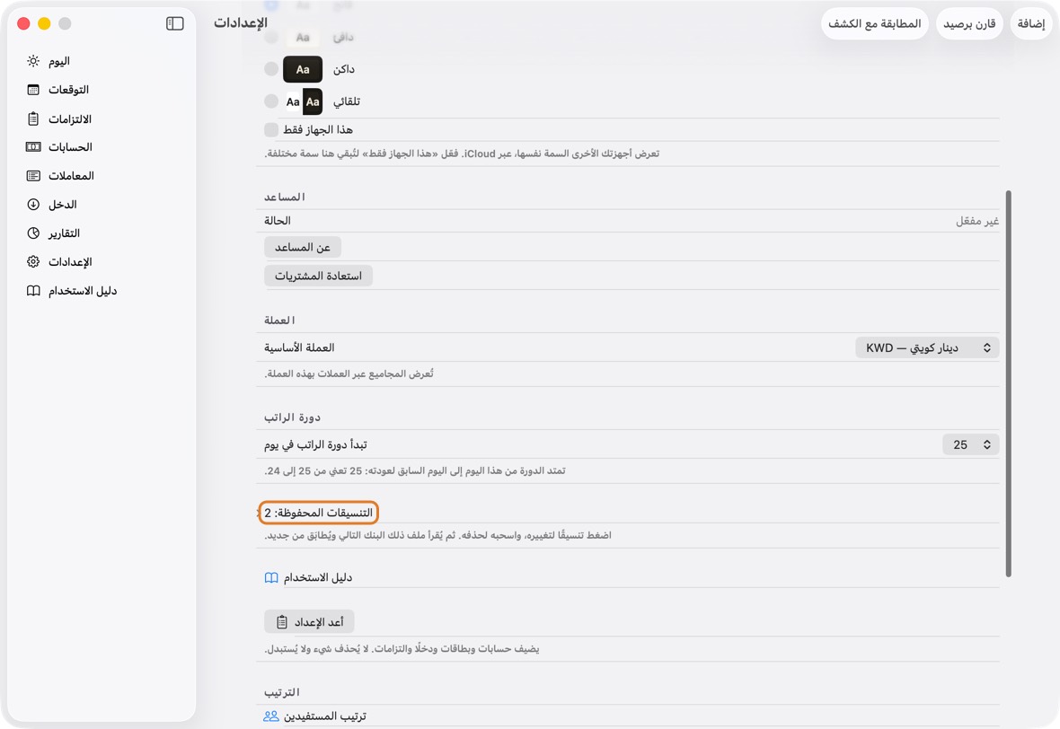Image resolution: width=1060 pixels, height=729 pixels.
Task: Open الحسابات via its banknote icon
Action: pyautogui.click(x=33, y=147)
